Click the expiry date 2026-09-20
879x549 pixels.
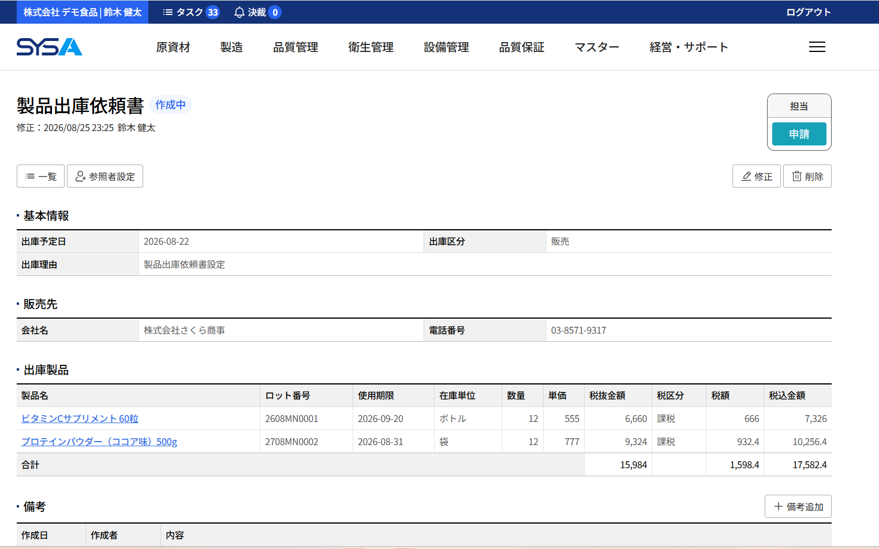pyautogui.click(x=380, y=419)
